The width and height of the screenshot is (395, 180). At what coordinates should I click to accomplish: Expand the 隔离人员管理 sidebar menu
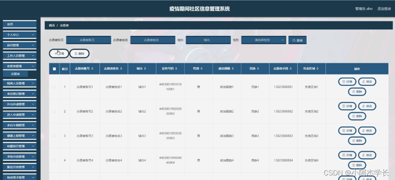[20, 83]
